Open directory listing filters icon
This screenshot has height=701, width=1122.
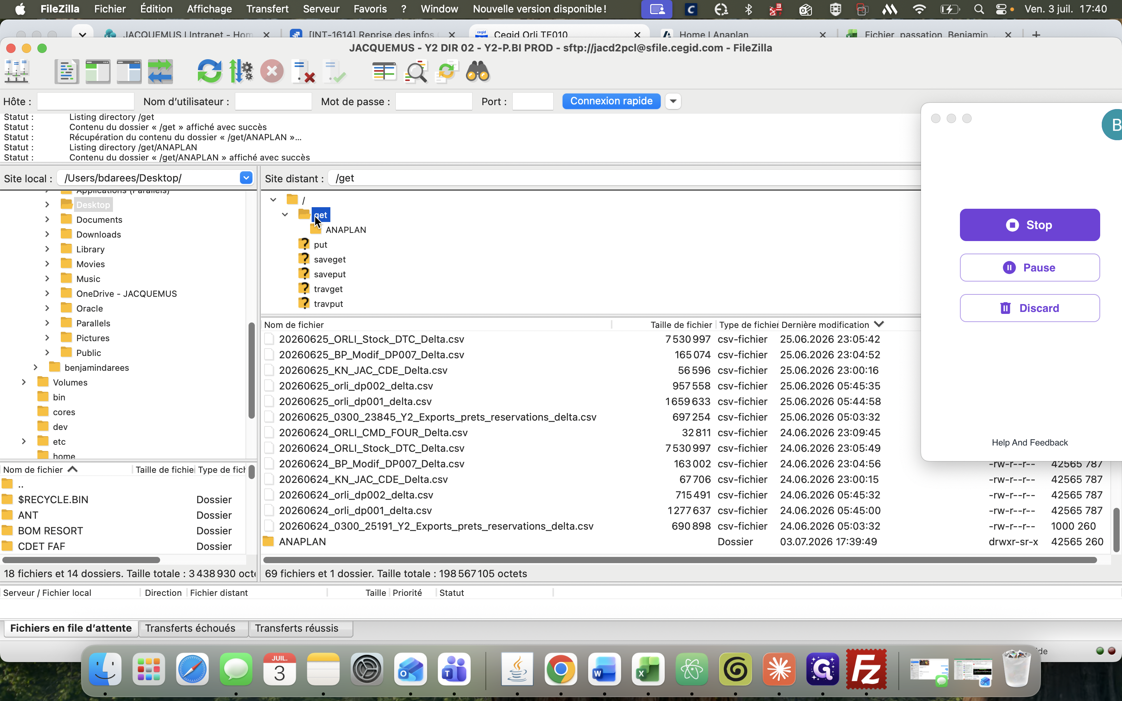(385, 72)
